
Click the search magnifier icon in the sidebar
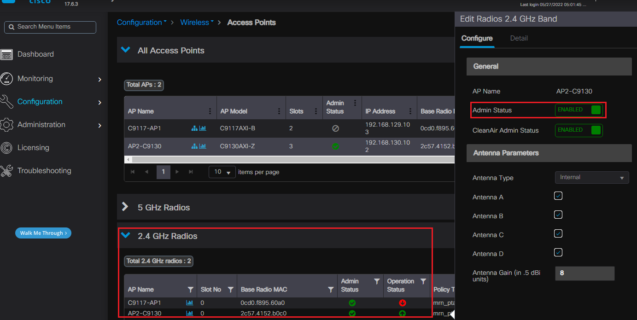pyautogui.click(x=12, y=27)
